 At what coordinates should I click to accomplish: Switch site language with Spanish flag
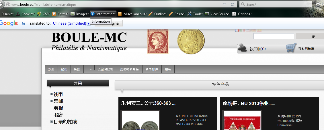[x=259, y=30]
